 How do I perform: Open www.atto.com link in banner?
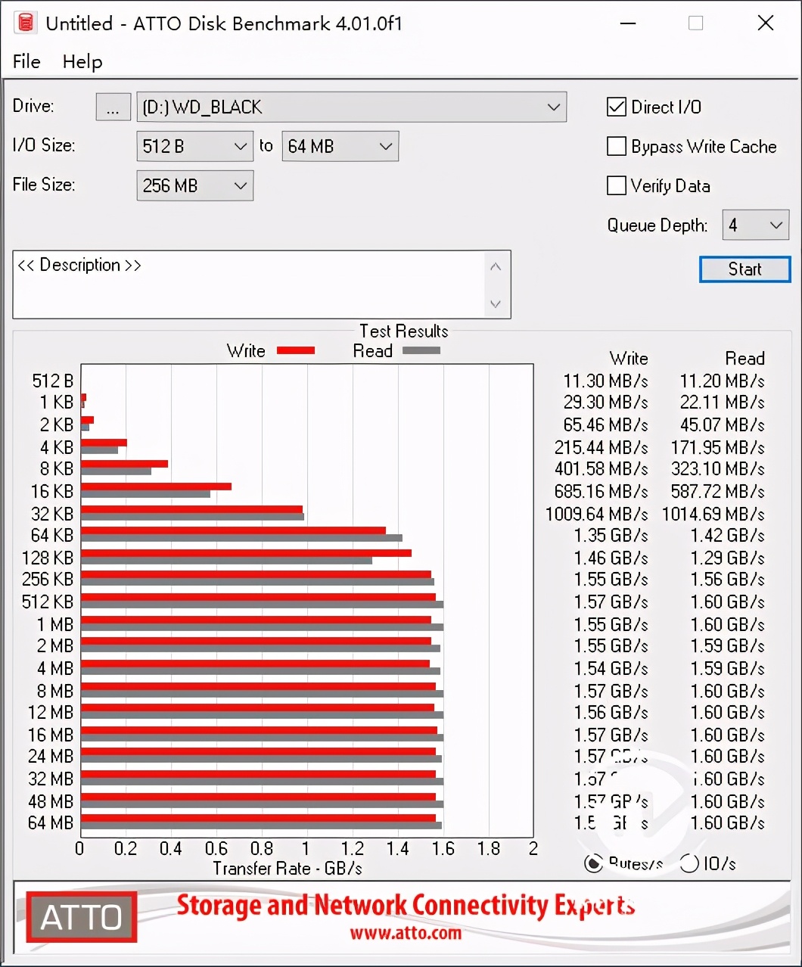point(406,933)
